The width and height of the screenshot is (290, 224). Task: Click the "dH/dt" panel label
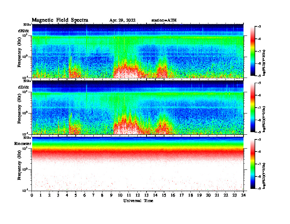[23, 31]
